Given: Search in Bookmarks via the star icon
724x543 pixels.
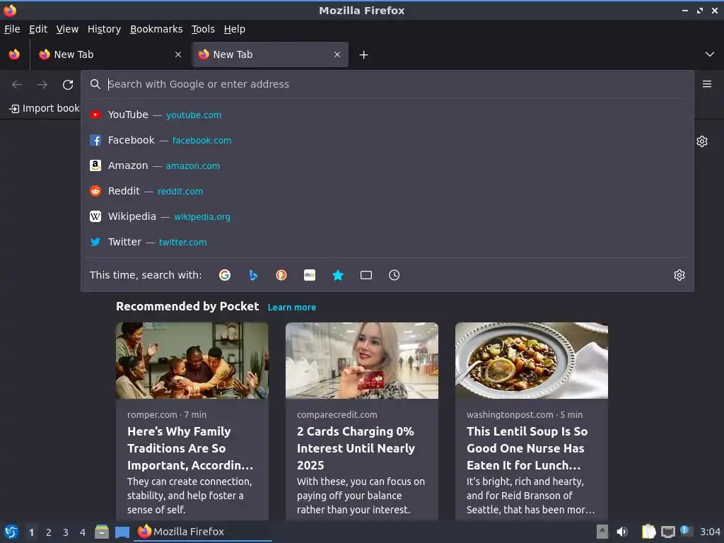Looking at the screenshot, I should pyautogui.click(x=338, y=275).
